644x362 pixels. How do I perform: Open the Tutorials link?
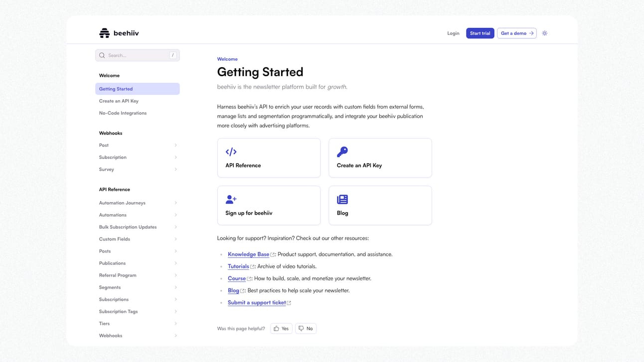[238, 267]
